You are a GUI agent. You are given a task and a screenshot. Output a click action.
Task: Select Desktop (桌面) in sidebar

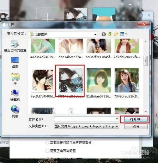tap(15, 62)
